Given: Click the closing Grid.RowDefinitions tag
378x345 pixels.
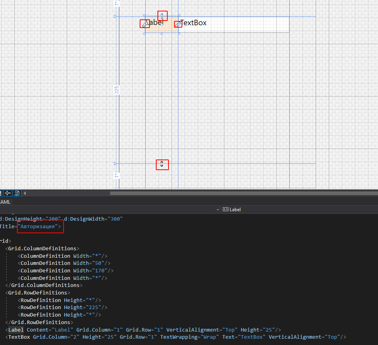Looking at the screenshot, I should pos(39,322).
